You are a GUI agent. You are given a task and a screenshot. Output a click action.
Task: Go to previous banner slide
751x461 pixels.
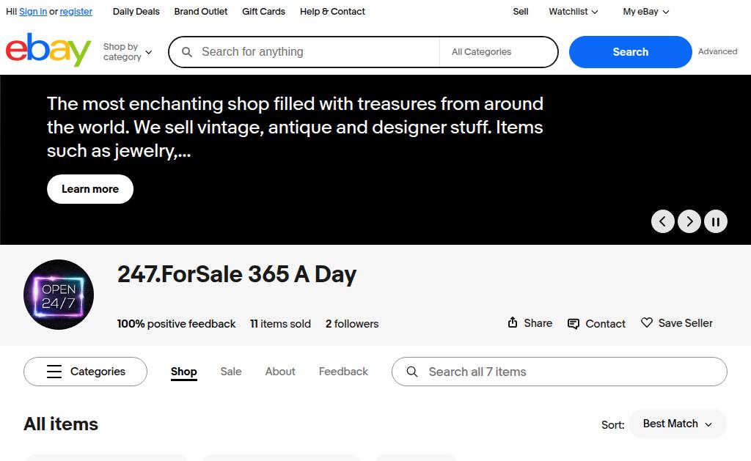point(663,221)
